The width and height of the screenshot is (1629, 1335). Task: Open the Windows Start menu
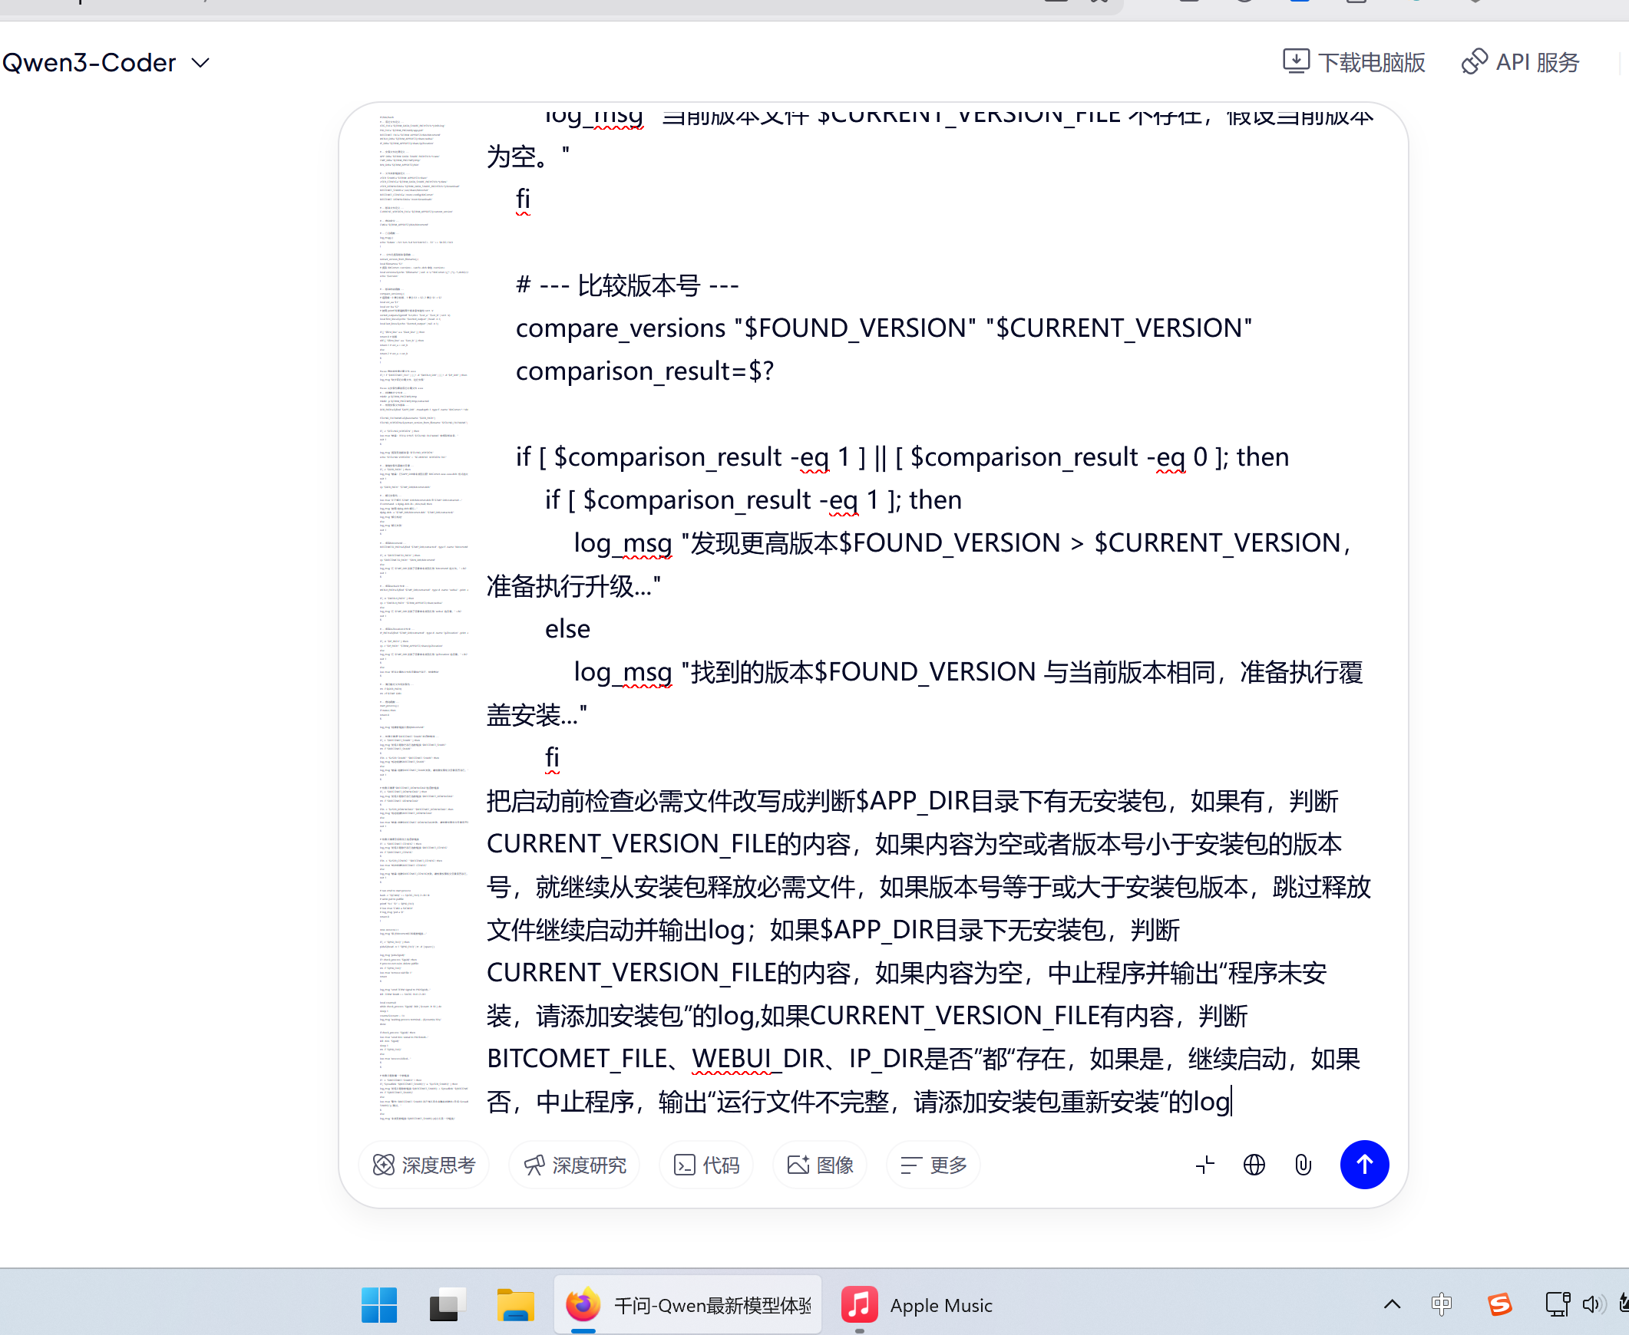click(x=378, y=1304)
